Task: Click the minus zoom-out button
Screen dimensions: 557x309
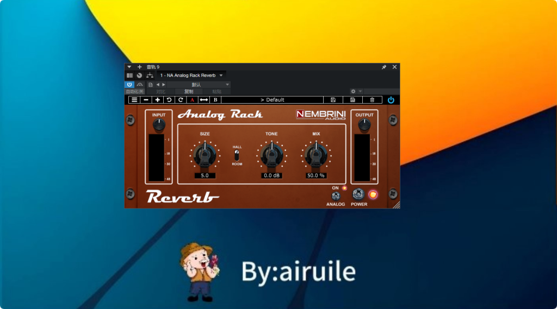Action: pos(146,100)
